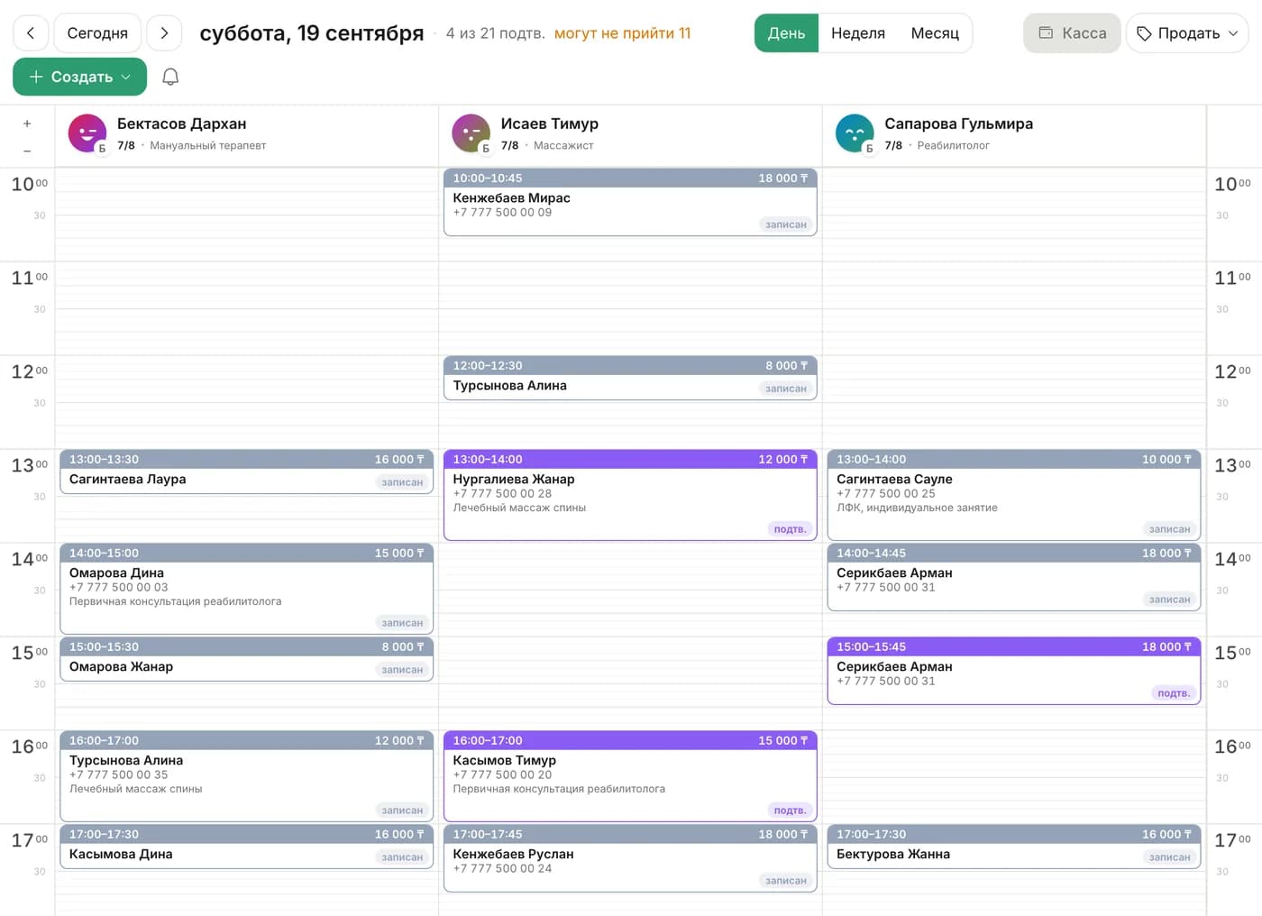
Task: Switch to Месяц view
Action: point(935,33)
